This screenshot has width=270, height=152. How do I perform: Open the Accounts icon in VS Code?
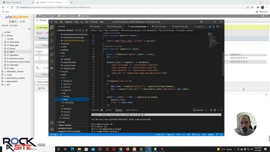[x=52, y=123]
